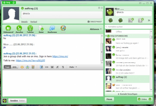Open the Talk to me imo link
Image resolution: width=156 pixels, height=106 pixels.
click(x=30, y=60)
